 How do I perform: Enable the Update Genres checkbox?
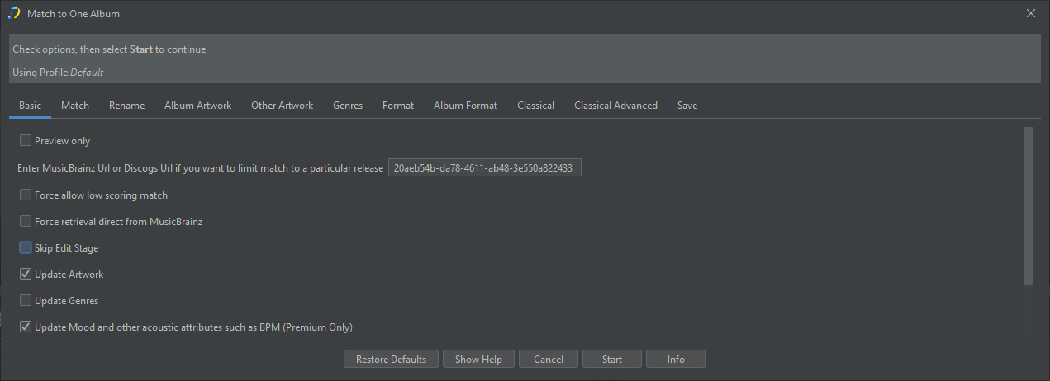(26, 301)
